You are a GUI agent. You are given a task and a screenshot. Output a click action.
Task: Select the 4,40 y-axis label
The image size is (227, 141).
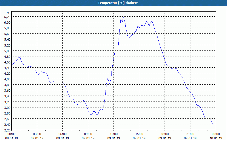pos(7,68)
